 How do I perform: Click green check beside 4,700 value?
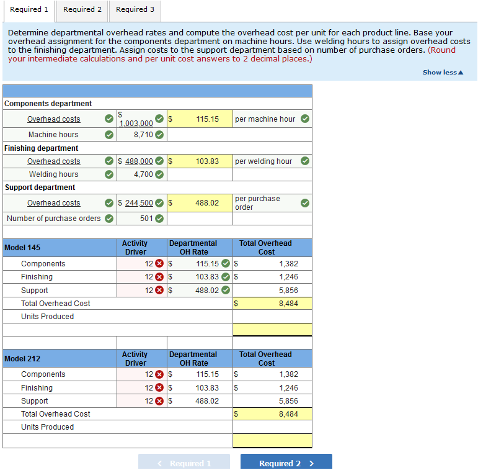tap(159, 174)
